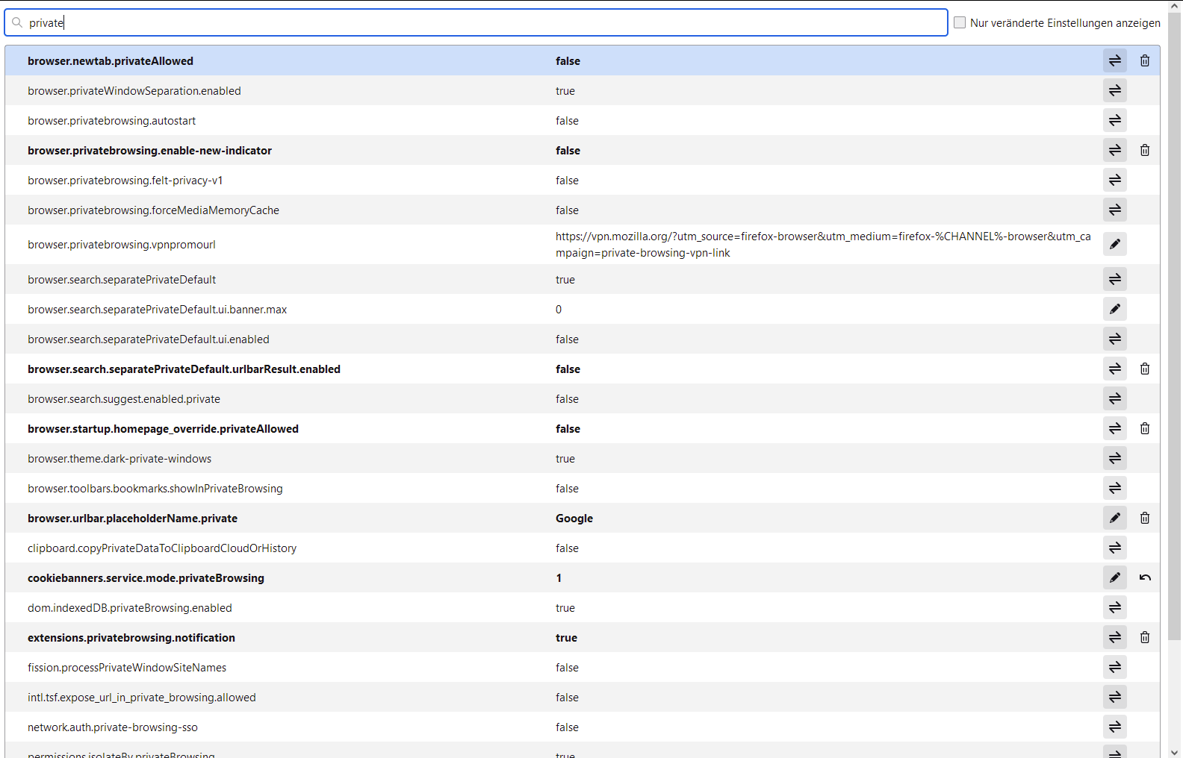Viewport: 1183px width, 758px height.
Task: Remove browser.startup.homepage_override.privateAllowed via trash icon
Action: pos(1144,428)
